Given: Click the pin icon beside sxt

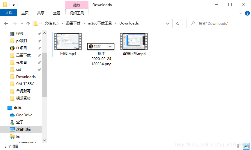Looking at the screenshot, I should pos(39,70).
